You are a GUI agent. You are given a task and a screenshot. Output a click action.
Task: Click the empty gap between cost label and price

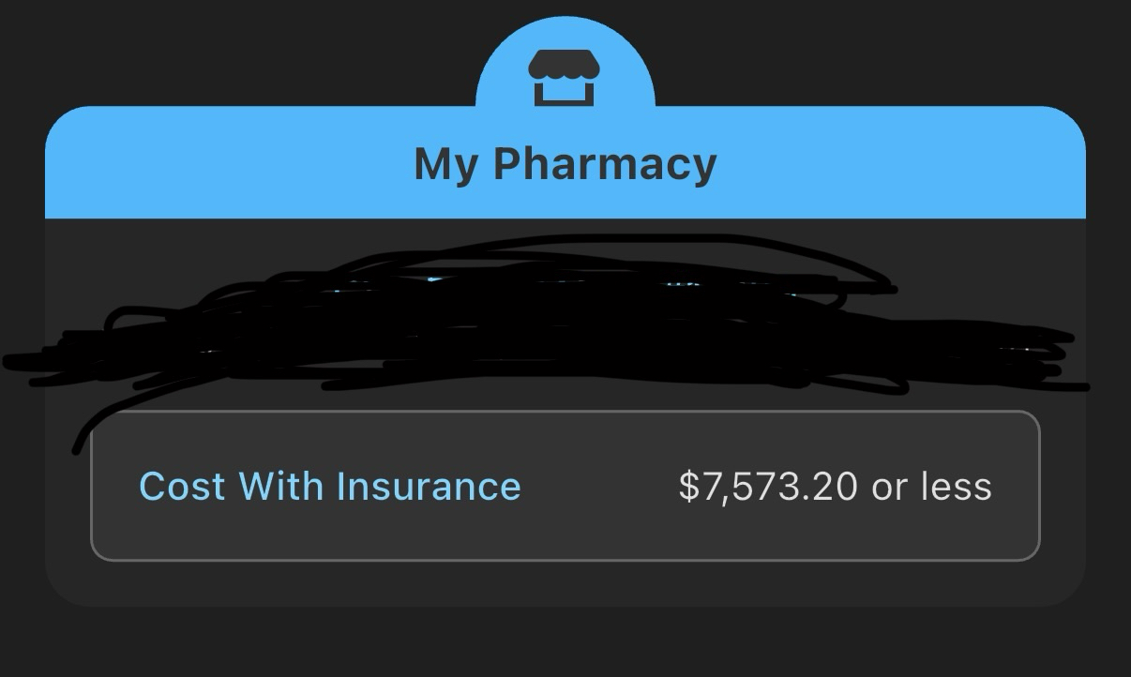[x=600, y=487]
